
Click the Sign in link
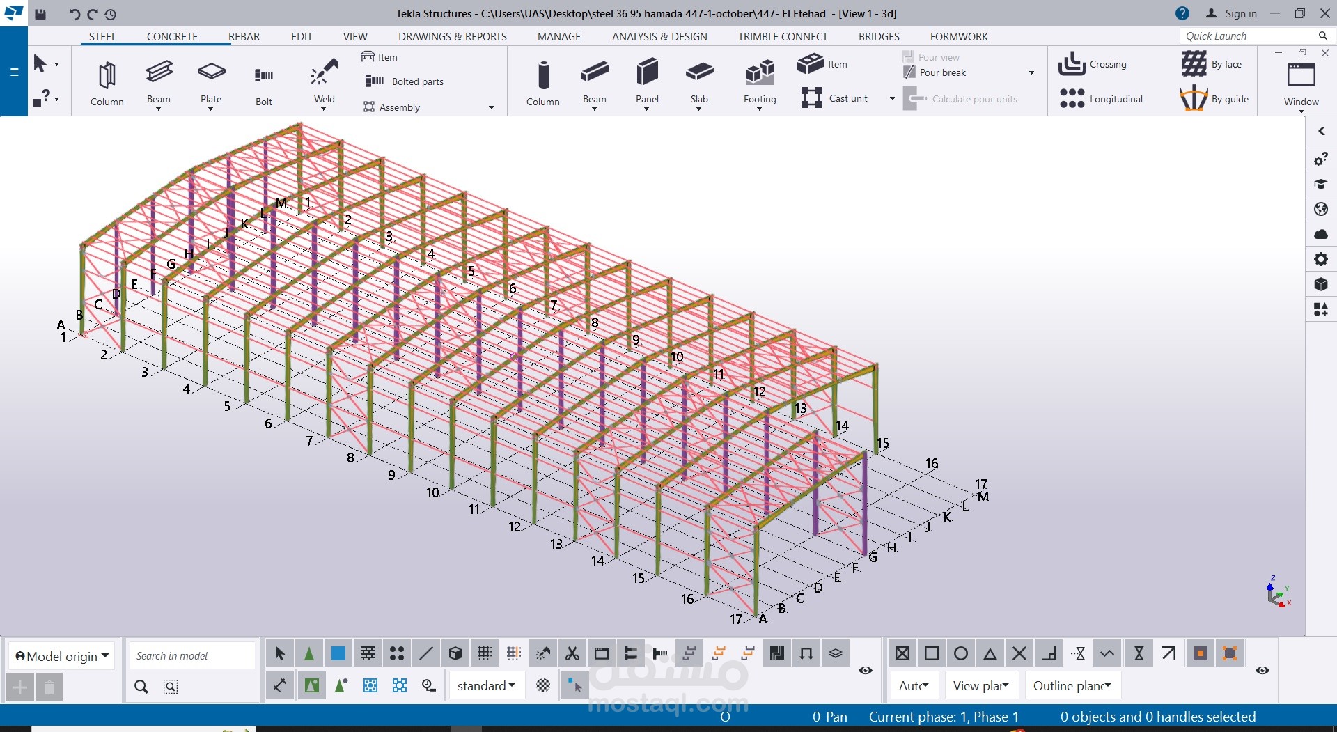click(1240, 13)
